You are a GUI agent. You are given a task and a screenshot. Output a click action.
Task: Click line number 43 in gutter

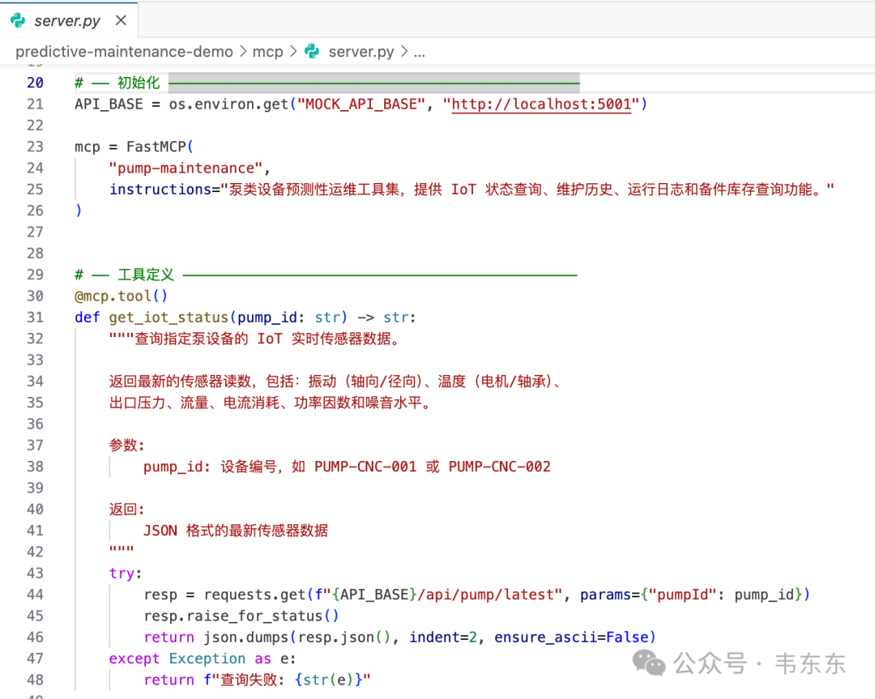35,573
